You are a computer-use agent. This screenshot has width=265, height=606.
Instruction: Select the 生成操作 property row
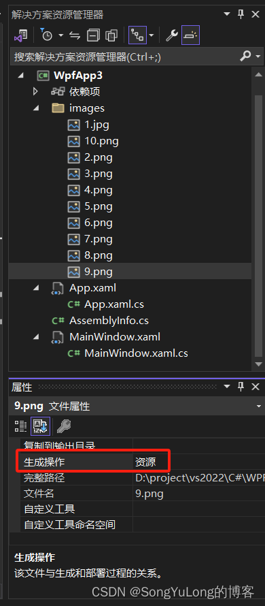142,462
